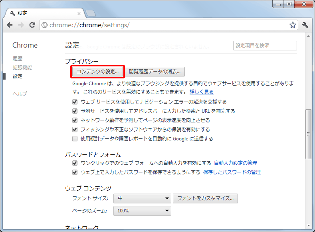Toggle ワンクリック自動入力 checkbox
315x232 pixels.
click(75, 163)
